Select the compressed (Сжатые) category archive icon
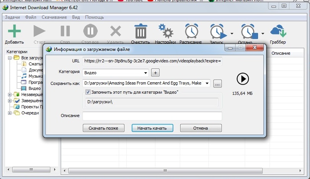 point(24,64)
